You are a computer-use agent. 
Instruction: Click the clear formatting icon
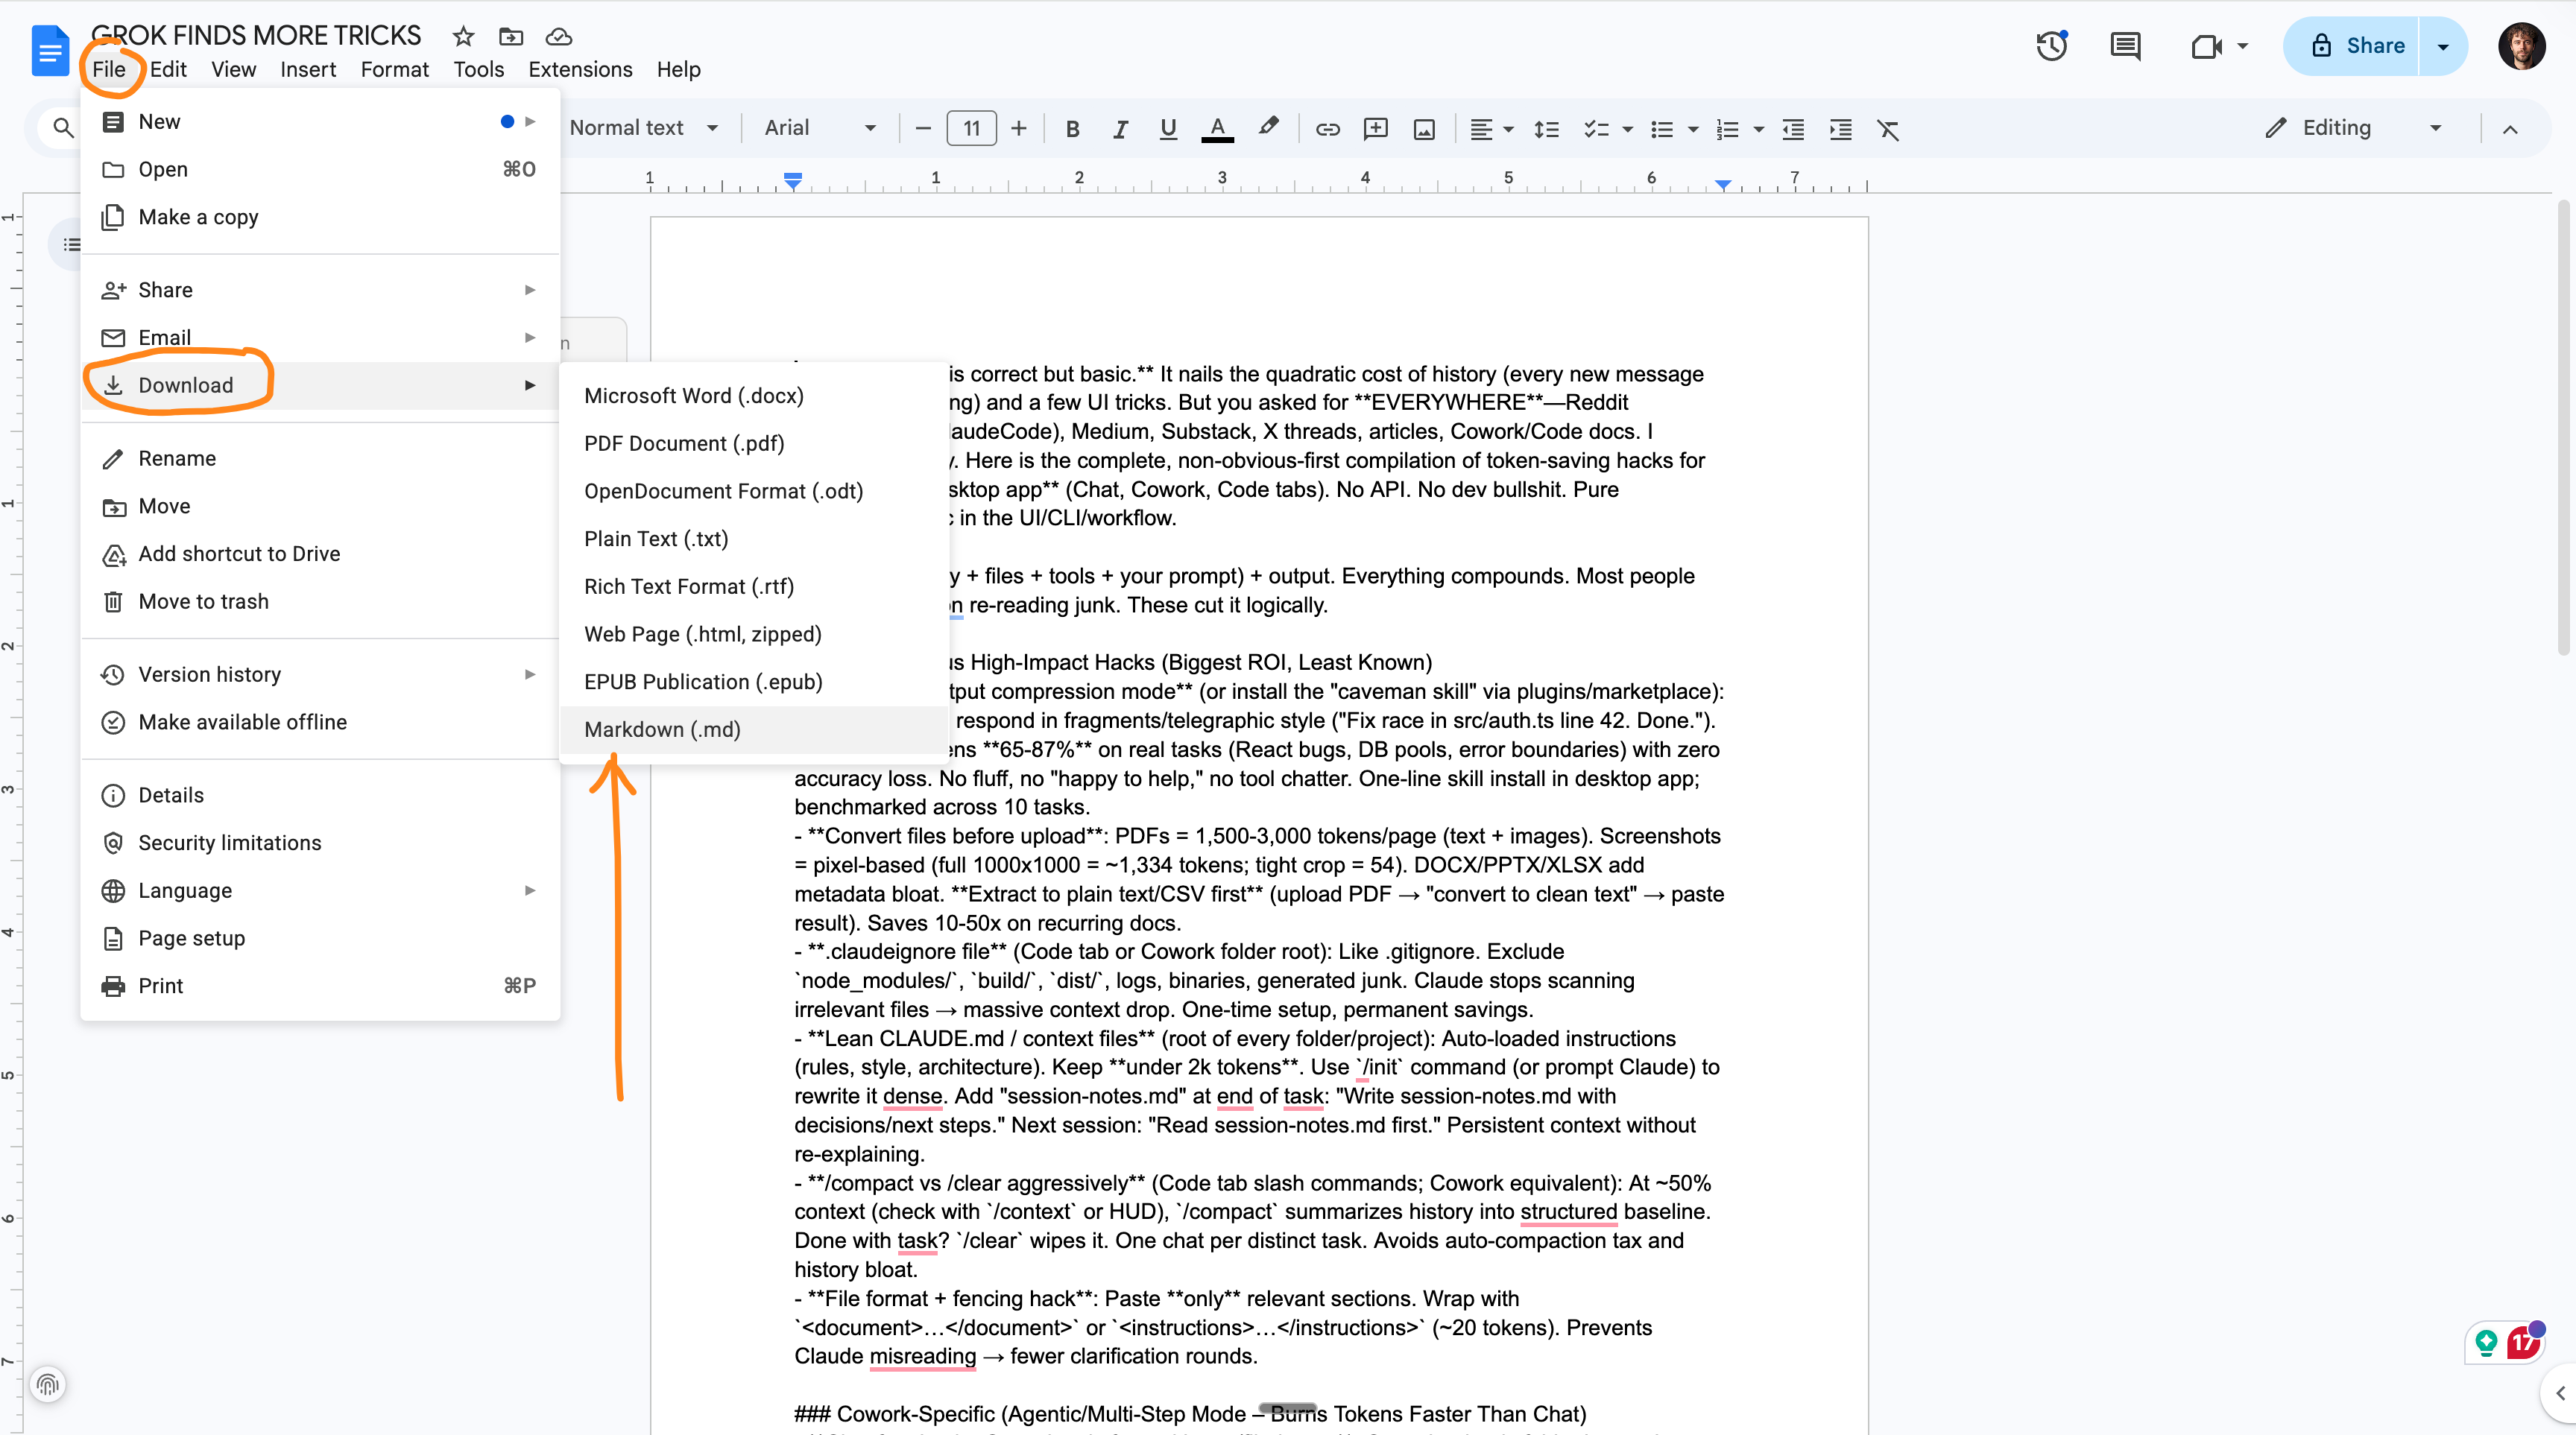(x=1888, y=129)
